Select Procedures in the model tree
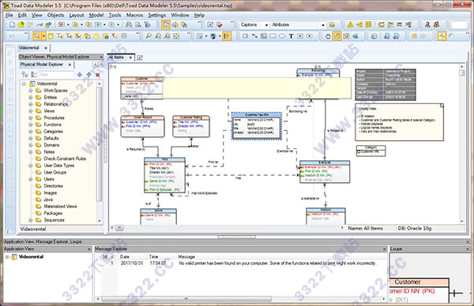 pyautogui.click(x=54, y=118)
